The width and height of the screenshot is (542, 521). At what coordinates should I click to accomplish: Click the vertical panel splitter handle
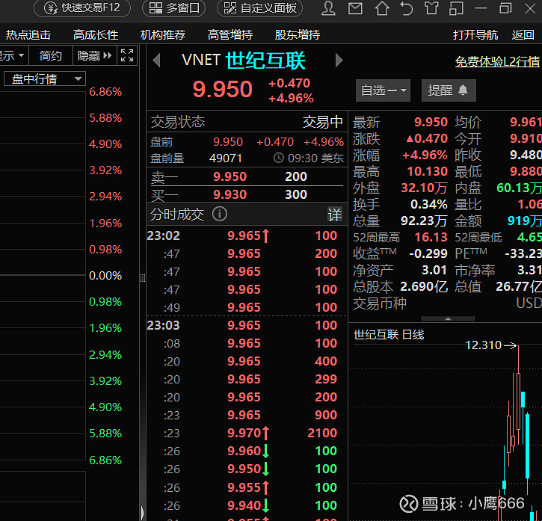click(143, 278)
